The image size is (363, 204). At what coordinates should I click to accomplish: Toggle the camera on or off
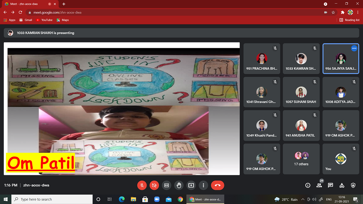154,185
